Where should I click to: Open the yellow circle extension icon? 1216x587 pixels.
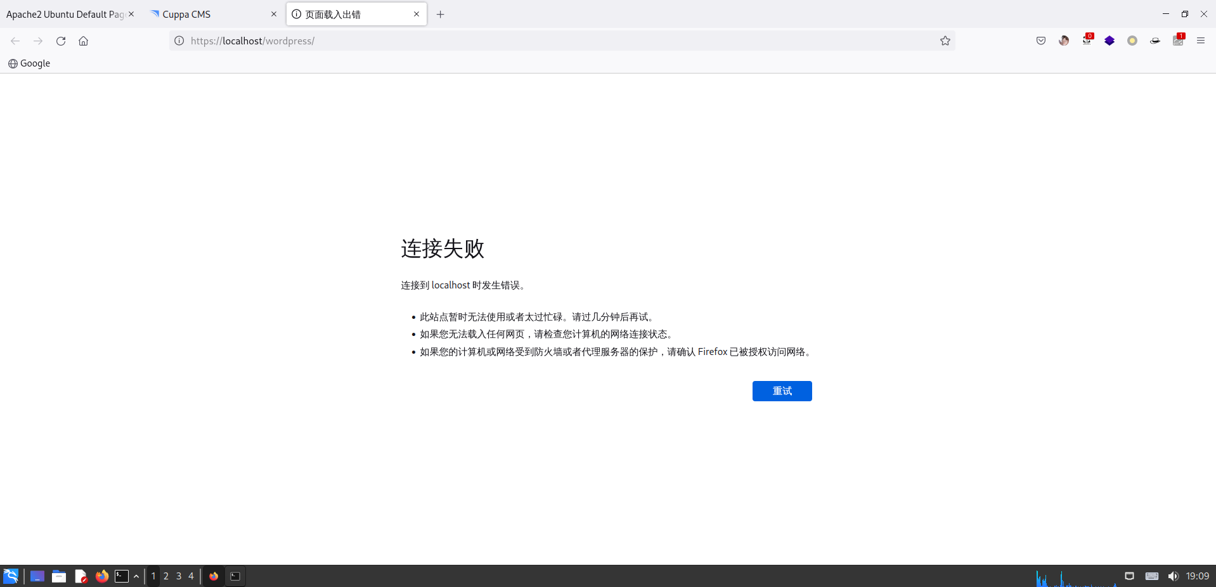click(x=1132, y=41)
